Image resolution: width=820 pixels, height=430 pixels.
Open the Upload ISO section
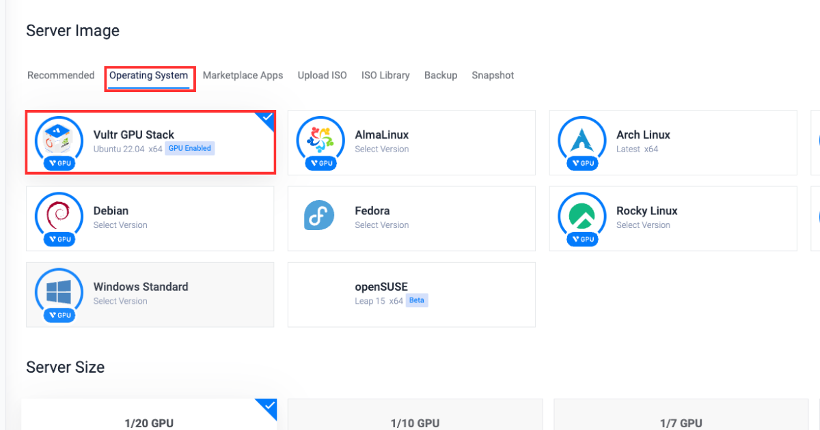(322, 75)
